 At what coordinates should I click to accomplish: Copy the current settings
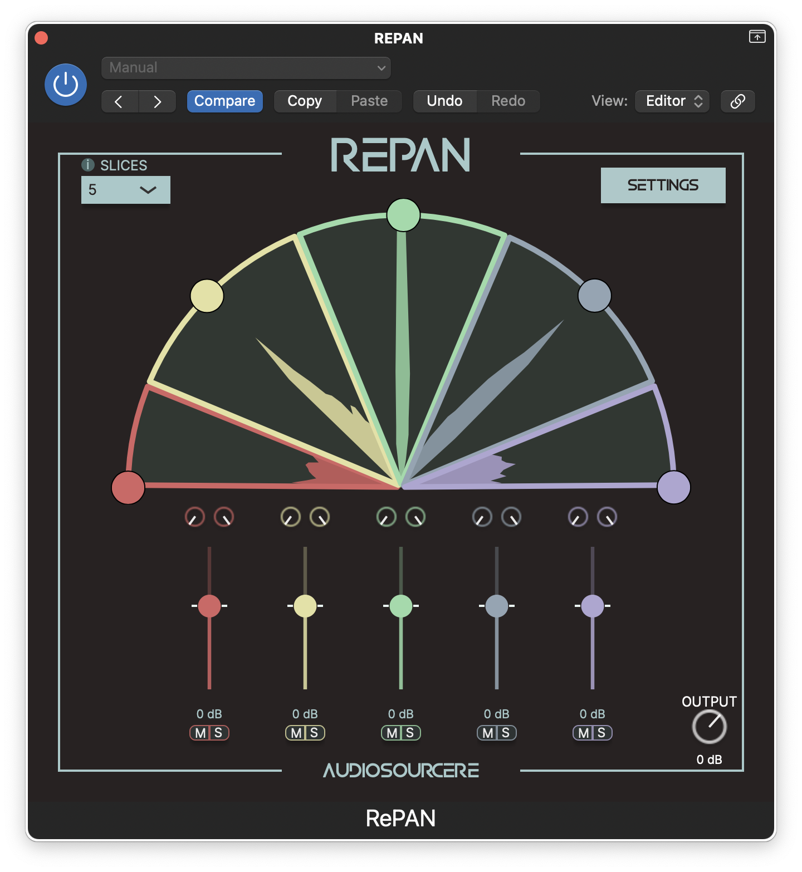coord(305,101)
